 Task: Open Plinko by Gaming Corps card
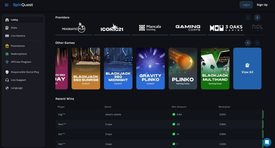click(x=183, y=68)
